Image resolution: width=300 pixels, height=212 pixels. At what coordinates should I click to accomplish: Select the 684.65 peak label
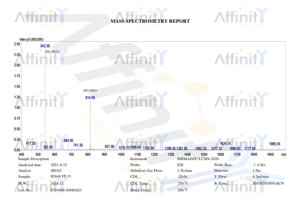tap(68, 141)
